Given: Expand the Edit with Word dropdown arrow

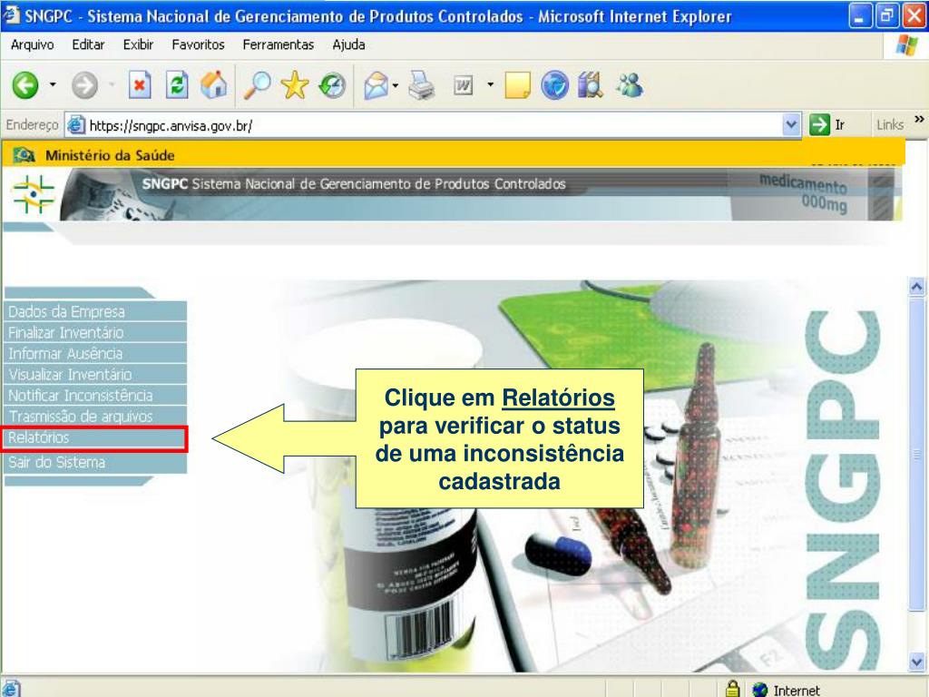Looking at the screenshot, I should coord(490,84).
